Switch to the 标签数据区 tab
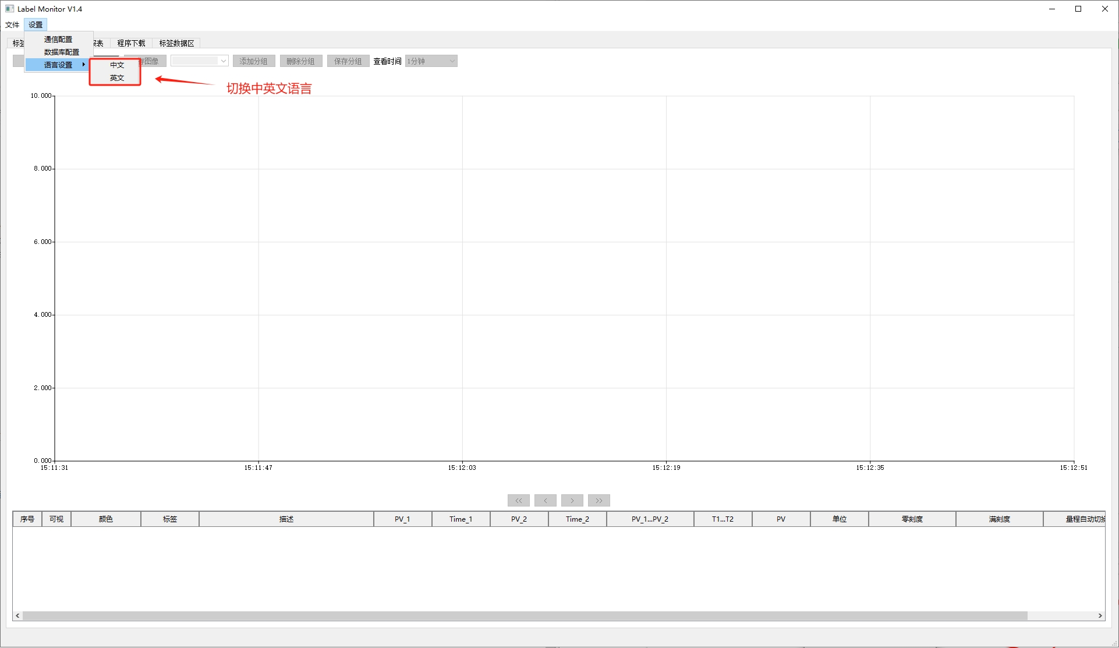The width and height of the screenshot is (1119, 648). 176,43
